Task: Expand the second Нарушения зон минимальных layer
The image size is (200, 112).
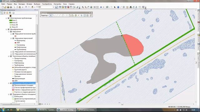Action: pos(11,54)
